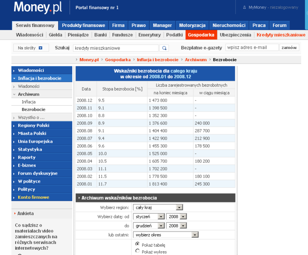Click MyMoney - niezalogowany link

click(x=273, y=7)
